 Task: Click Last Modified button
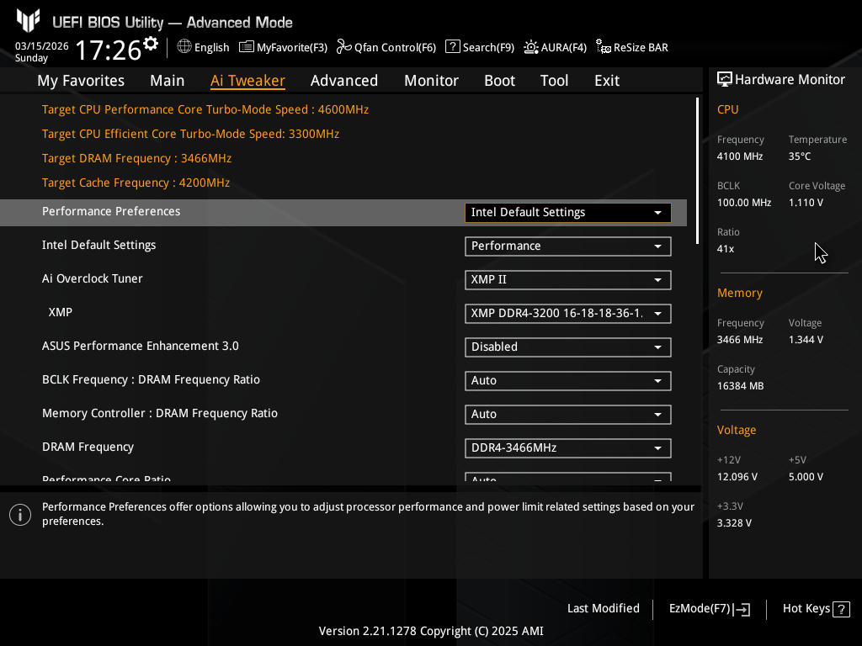(x=603, y=609)
